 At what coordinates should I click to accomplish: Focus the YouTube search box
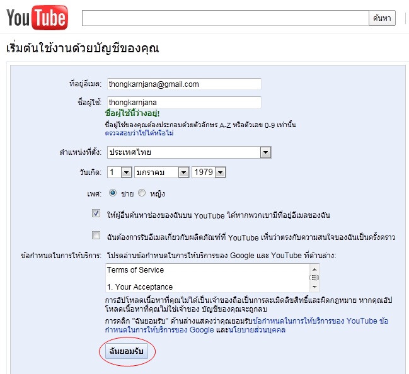pos(226,18)
